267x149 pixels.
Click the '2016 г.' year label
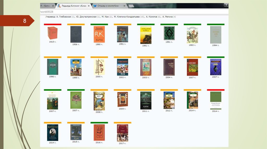pos(99,143)
